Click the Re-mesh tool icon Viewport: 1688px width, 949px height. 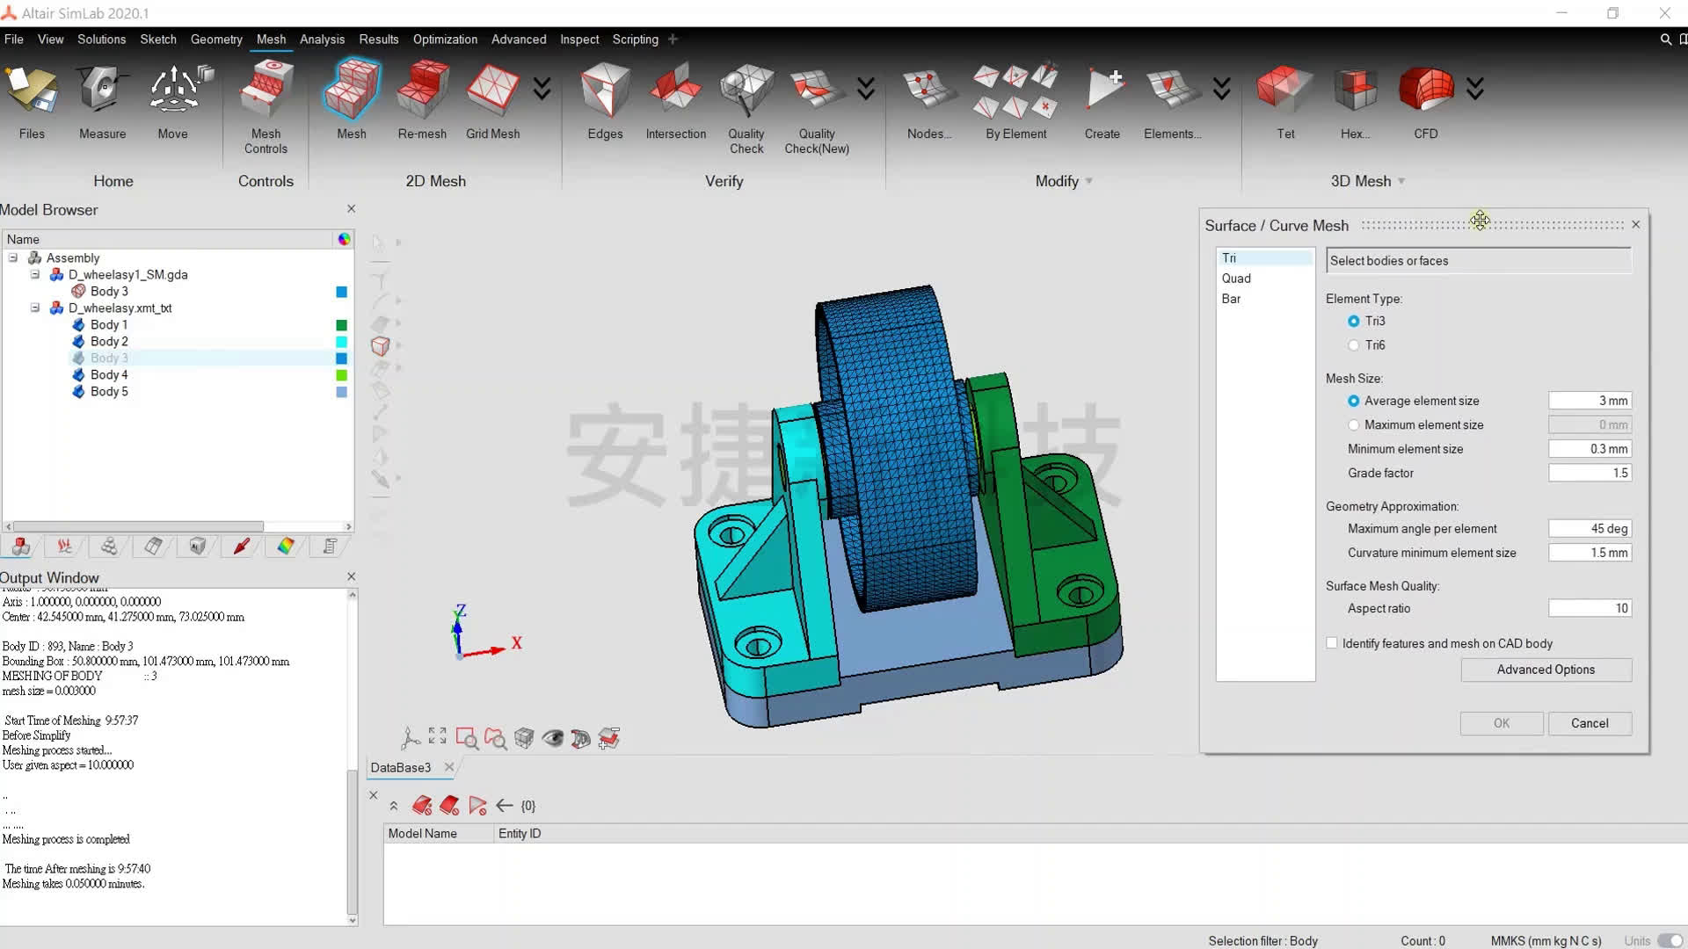(x=422, y=92)
